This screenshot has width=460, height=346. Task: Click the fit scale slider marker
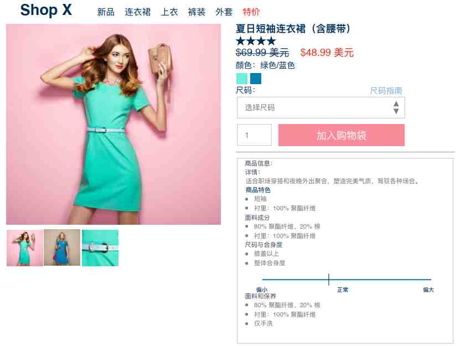click(x=329, y=280)
